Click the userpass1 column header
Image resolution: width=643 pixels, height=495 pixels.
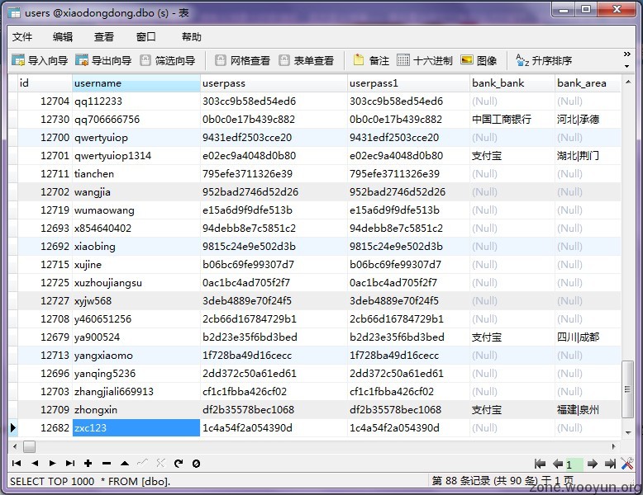point(408,83)
